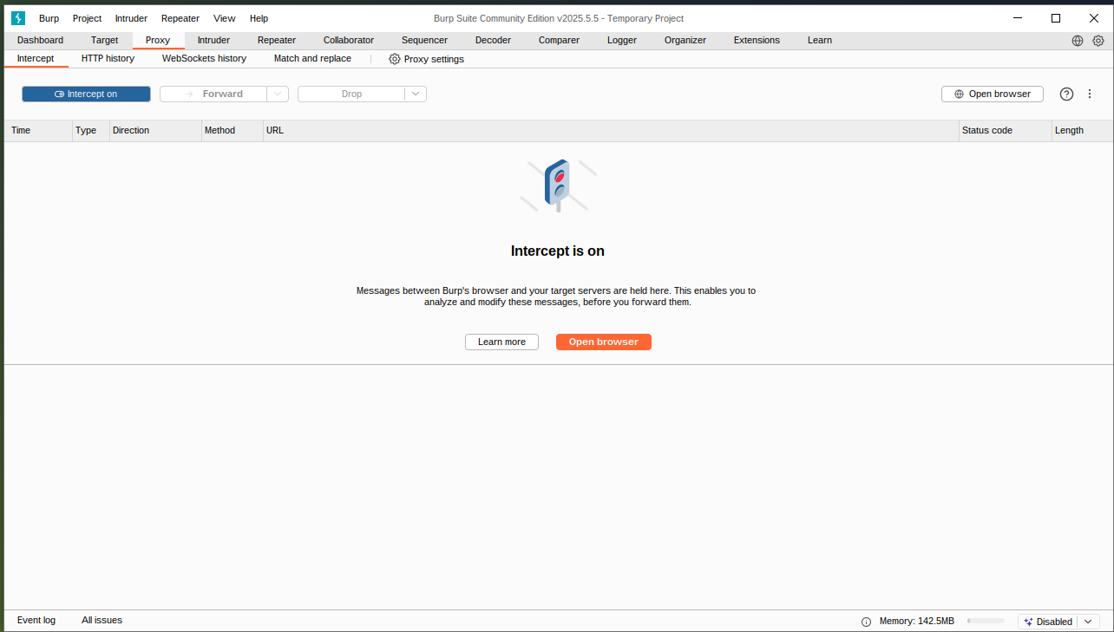Sort by the URL column header
The width and height of the screenshot is (1114, 632).
(611, 131)
